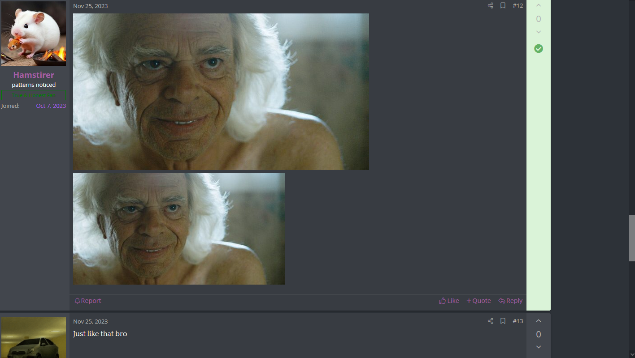Click post #13 date Nov 25, 2023

coord(91,321)
